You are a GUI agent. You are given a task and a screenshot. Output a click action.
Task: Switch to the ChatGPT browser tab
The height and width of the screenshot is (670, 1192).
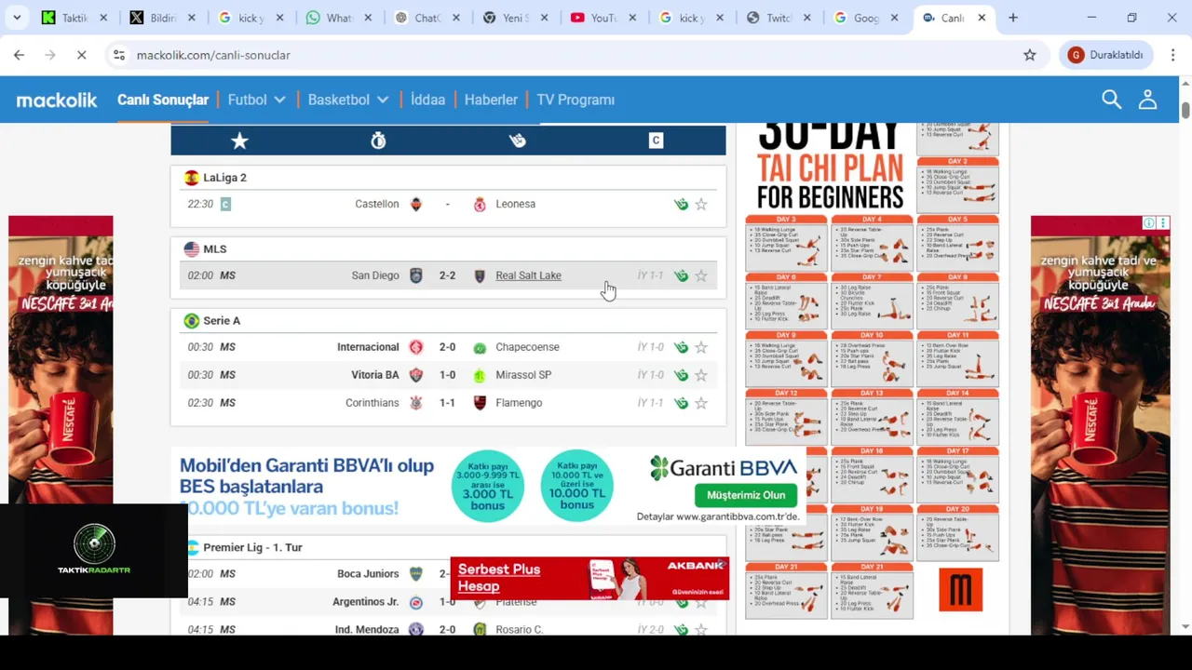pyautogui.click(x=427, y=18)
